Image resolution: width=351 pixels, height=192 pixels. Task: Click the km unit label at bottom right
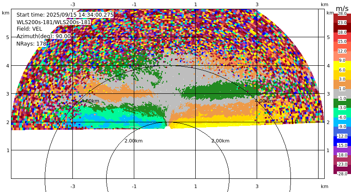pos(324,186)
